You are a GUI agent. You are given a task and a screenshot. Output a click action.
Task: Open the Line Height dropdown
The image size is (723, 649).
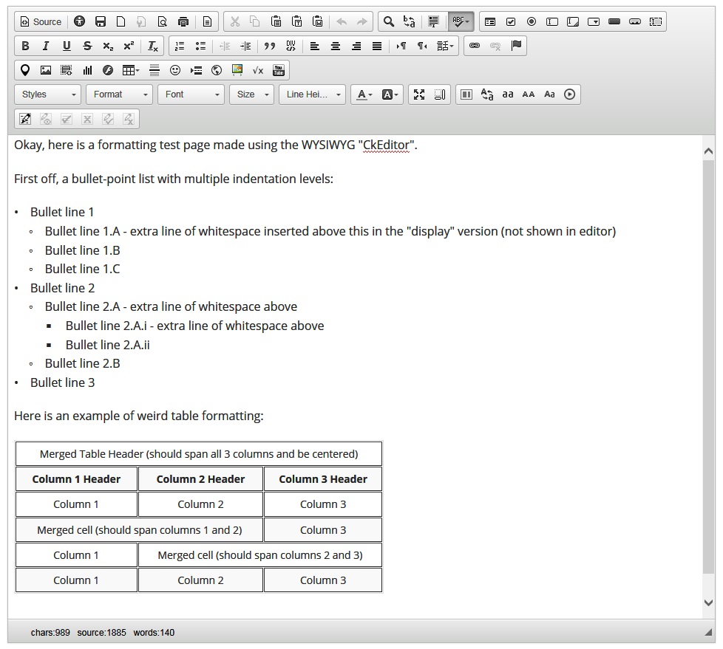pos(312,95)
